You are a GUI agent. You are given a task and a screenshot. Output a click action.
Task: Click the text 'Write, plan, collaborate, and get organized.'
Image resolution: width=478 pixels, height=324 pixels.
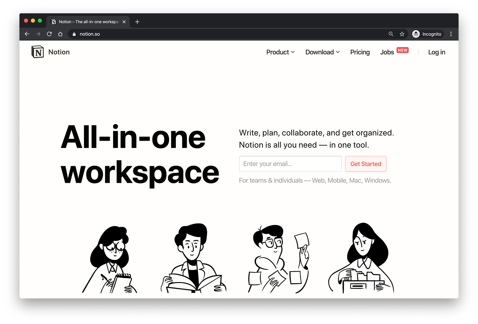tap(316, 133)
